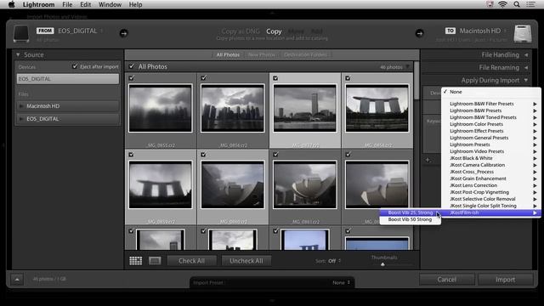The width and height of the screenshot is (544, 306).
Task: Select the New Photos tab
Action: click(x=262, y=54)
